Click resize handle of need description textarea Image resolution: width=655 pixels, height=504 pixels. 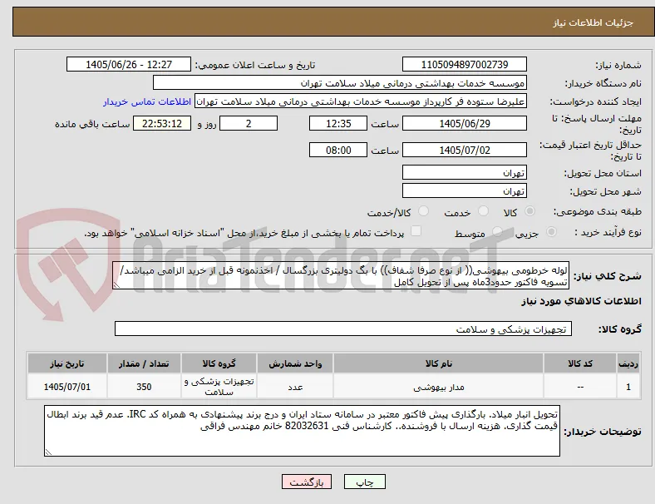tap(116, 285)
